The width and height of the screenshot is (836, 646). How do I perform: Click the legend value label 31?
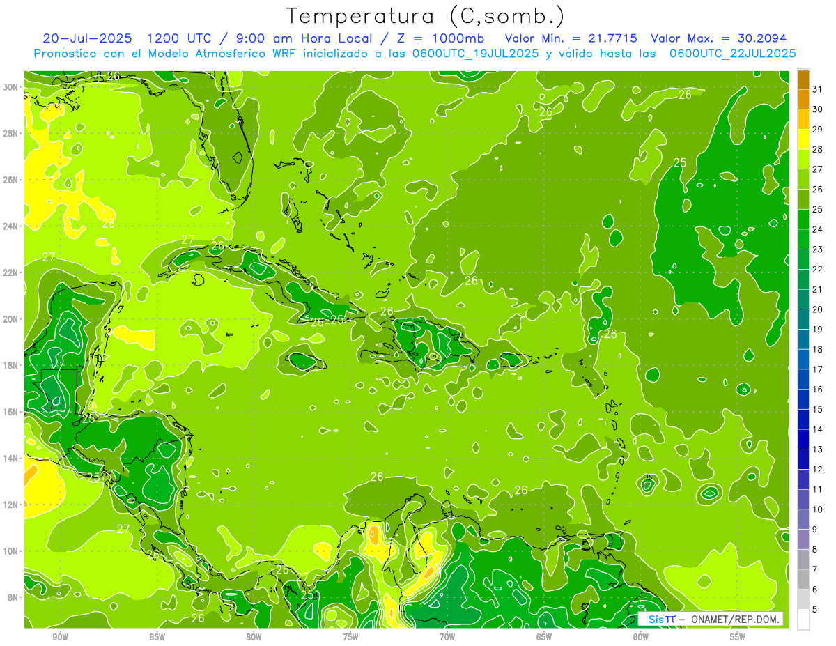point(818,89)
